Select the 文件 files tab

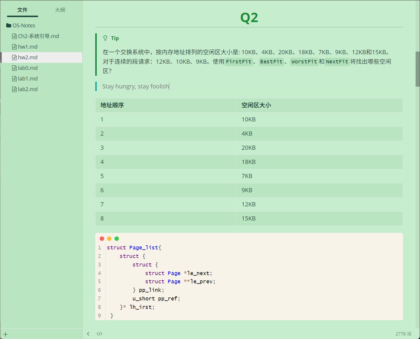tap(22, 10)
